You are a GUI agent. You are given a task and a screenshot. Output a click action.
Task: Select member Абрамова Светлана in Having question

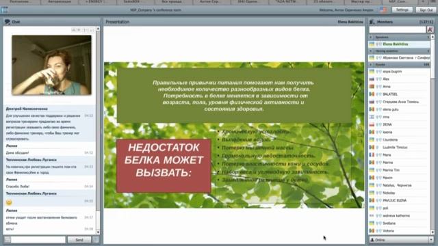click(400, 57)
